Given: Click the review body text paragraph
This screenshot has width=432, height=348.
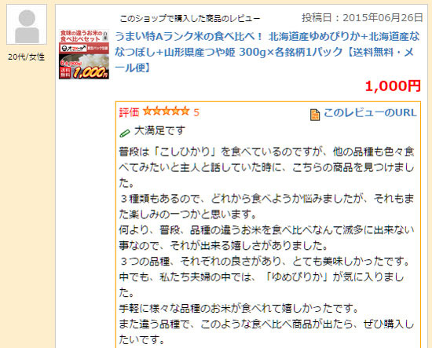Looking at the screenshot, I should (x=267, y=246).
